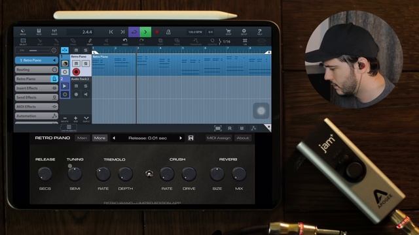
Task: Click the Release SECS knob
Action: pos(45,174)
